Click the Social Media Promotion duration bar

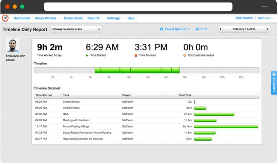pos(205,133)
